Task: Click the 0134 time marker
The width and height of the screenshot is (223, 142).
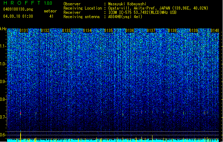Action: (x=87, y=31)
